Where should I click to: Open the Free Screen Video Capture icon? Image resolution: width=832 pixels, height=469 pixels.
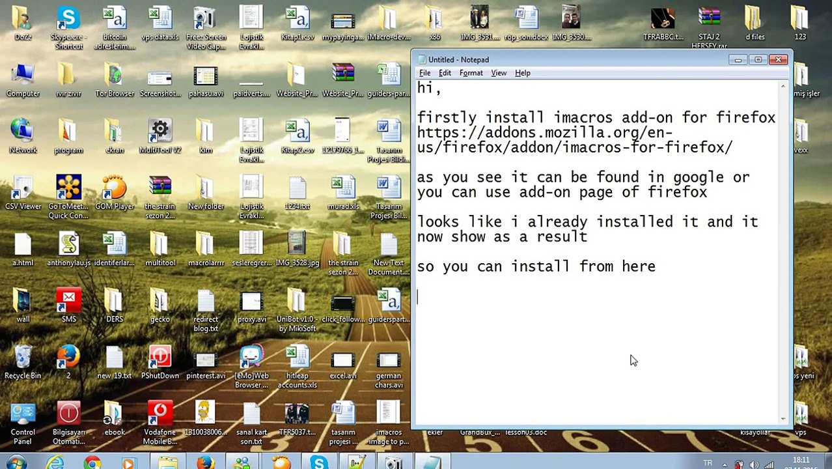pos(206,27)
